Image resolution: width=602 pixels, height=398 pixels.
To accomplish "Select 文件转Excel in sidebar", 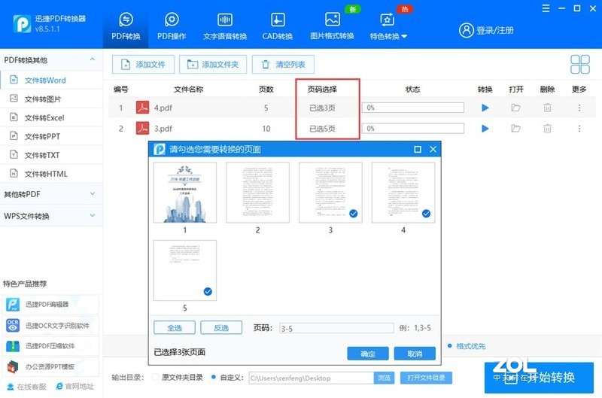I will tap(51, 117).
